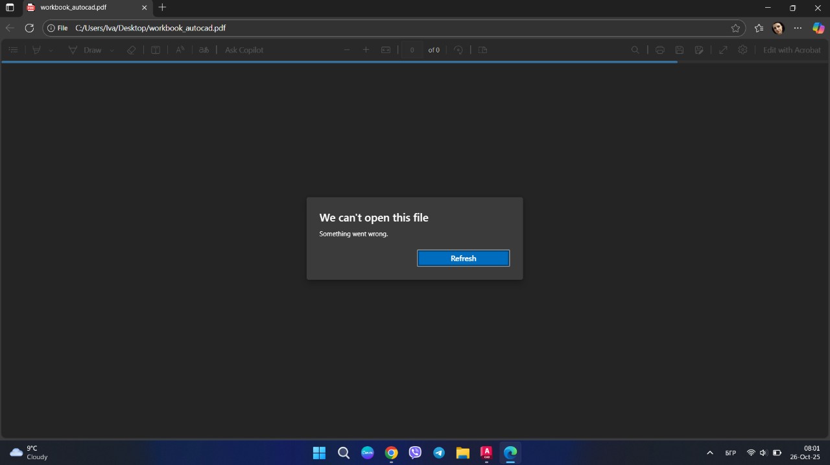830x465 pixels.
Task: Print the PDF using the printer icon
Action: tap(660, 50)
